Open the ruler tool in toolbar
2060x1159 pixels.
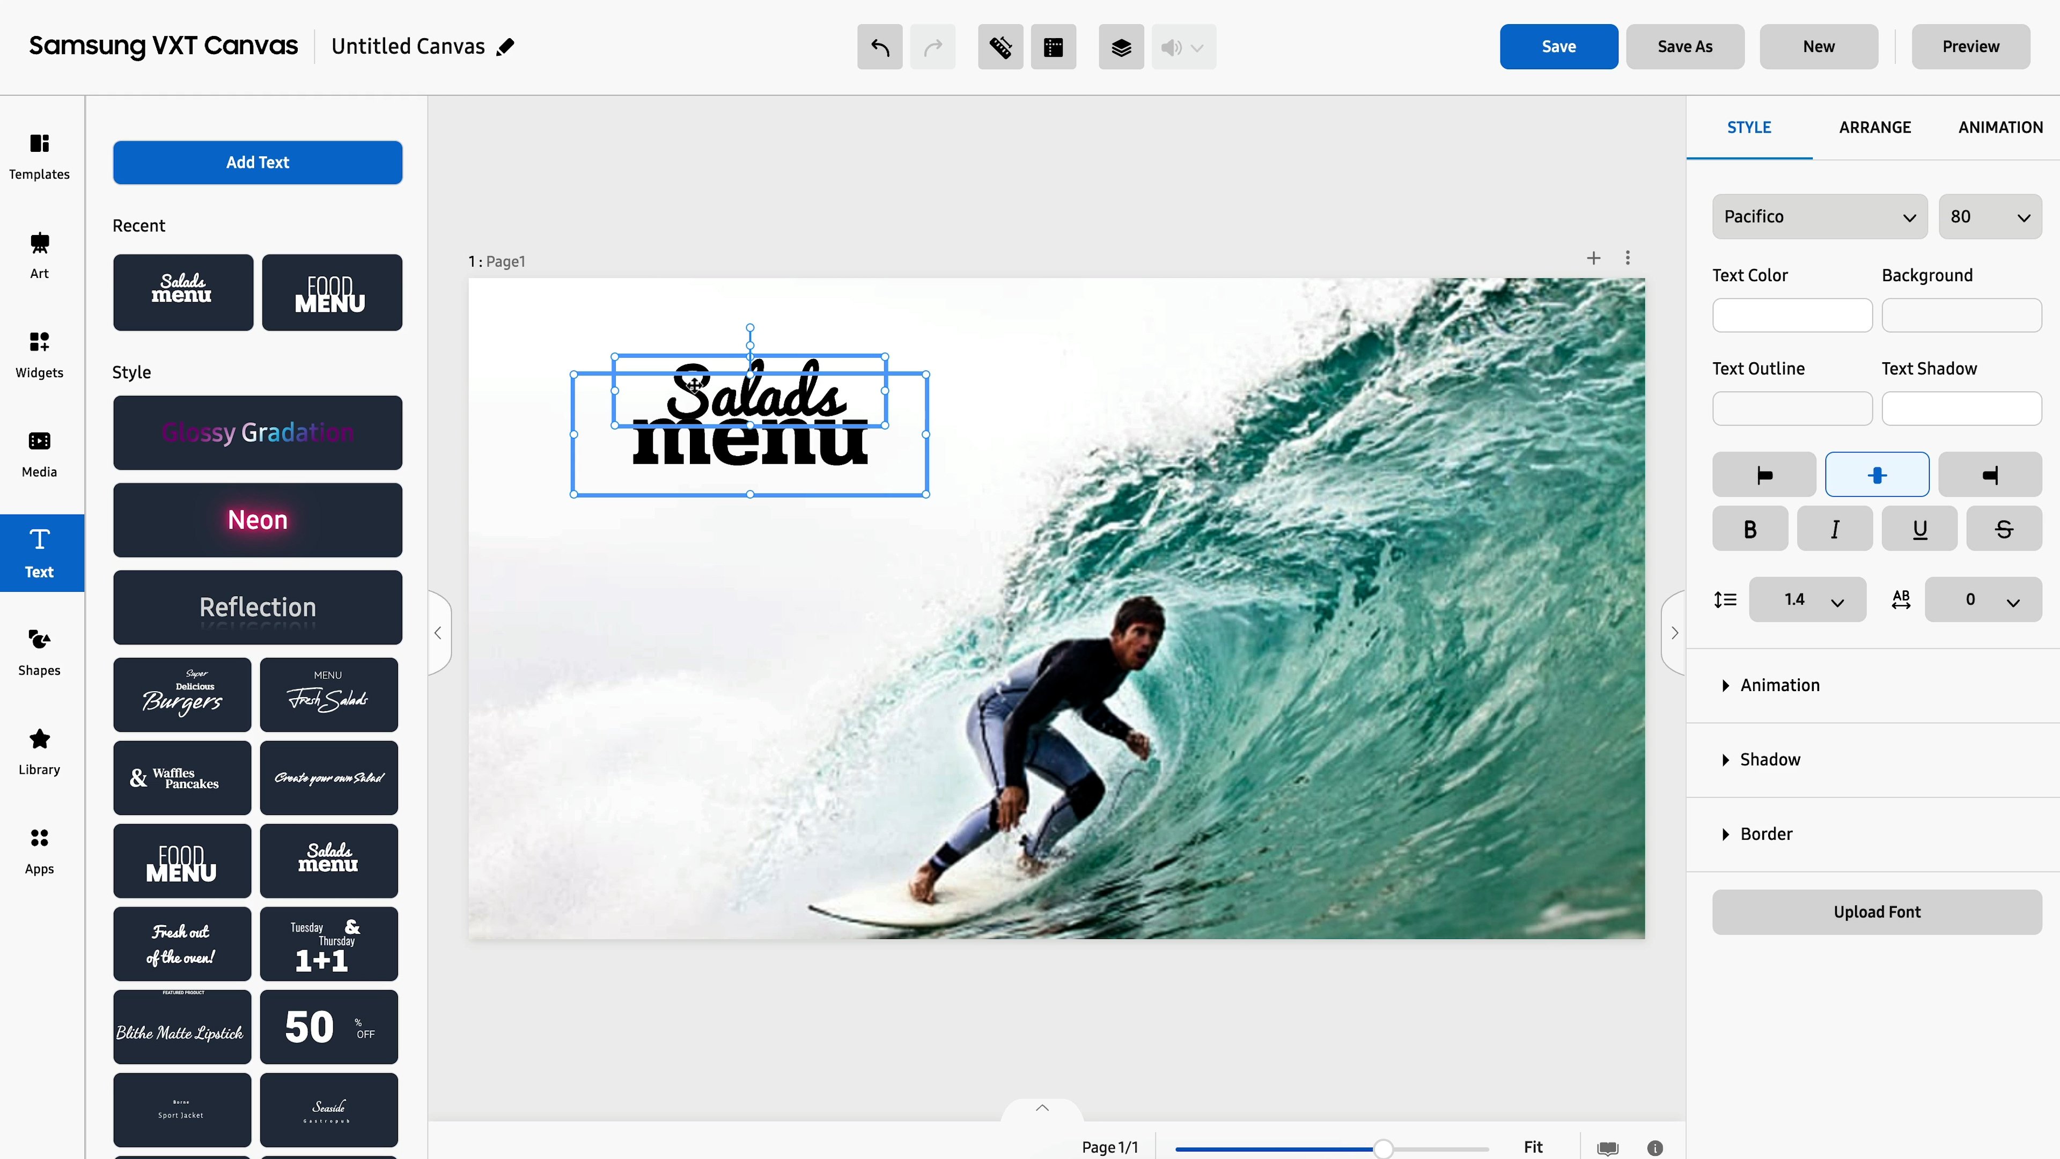(x=1000, y=47)
